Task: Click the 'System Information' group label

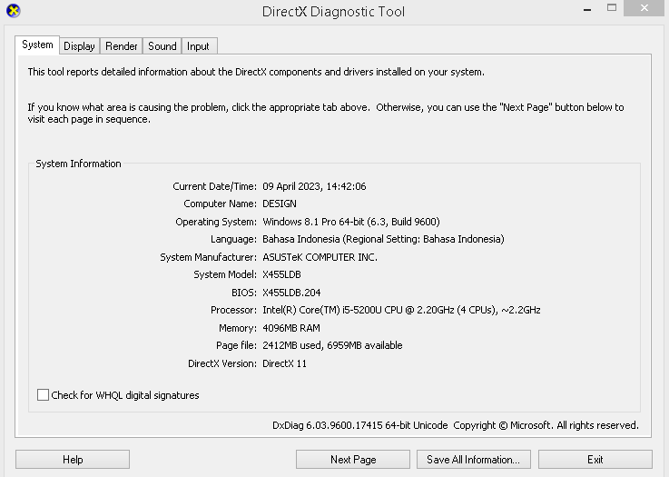Action: click(78, 164)
